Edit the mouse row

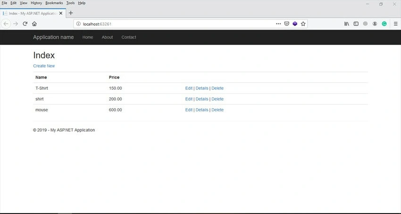tap(189, 110)
